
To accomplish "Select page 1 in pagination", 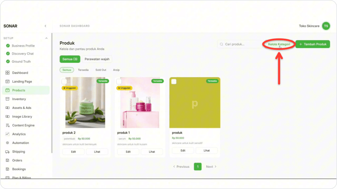I will point(198,167).
